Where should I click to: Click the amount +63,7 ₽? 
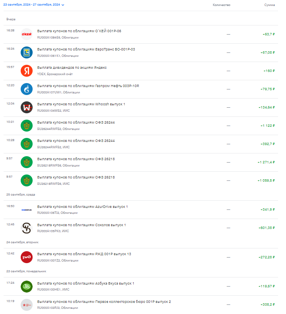[x=268, y=34]
